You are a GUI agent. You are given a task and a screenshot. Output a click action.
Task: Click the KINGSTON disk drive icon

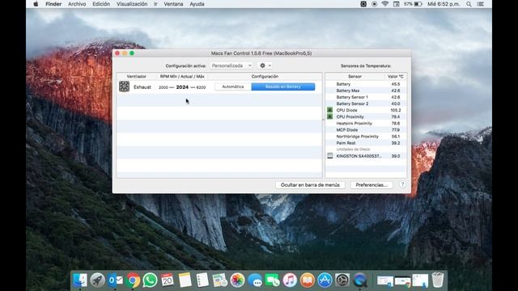point(329,156)
